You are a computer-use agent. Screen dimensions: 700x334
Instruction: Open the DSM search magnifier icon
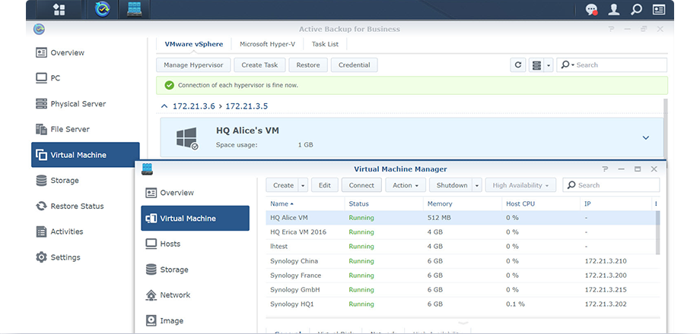636,9
